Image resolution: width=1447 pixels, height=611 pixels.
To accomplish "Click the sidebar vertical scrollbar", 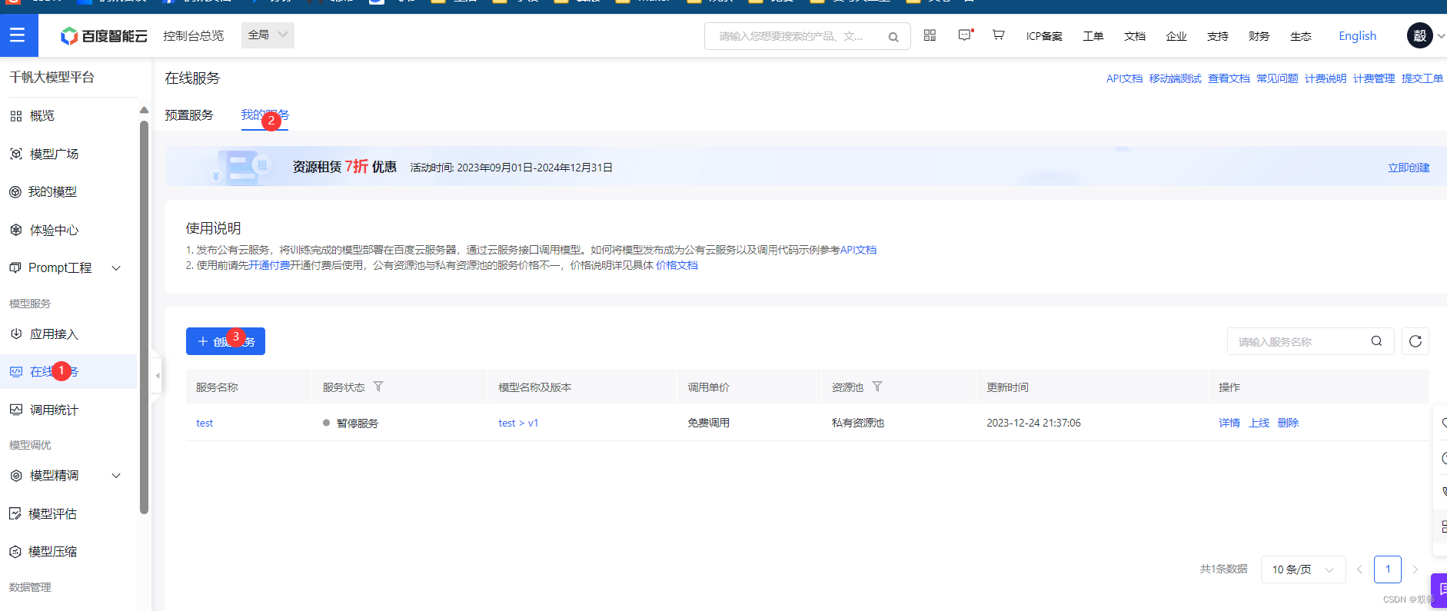I will 144,317.
